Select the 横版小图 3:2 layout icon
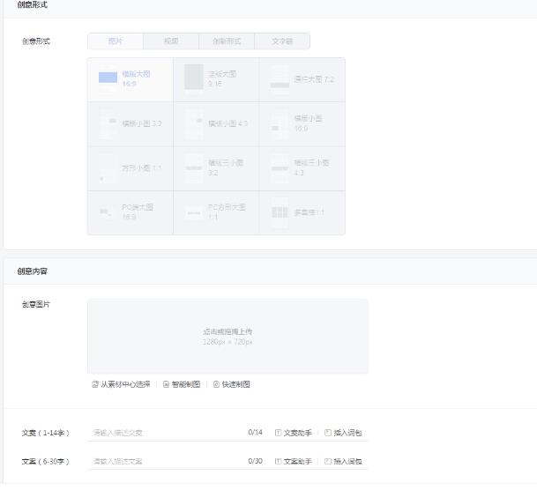Screen dimensions: 537x490 [x=108, y=124]
